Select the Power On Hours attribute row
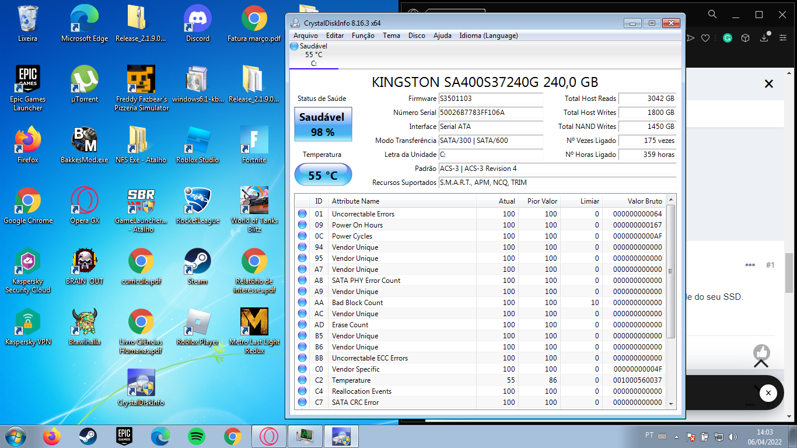The image size is (797, 448). coord(480,225)
